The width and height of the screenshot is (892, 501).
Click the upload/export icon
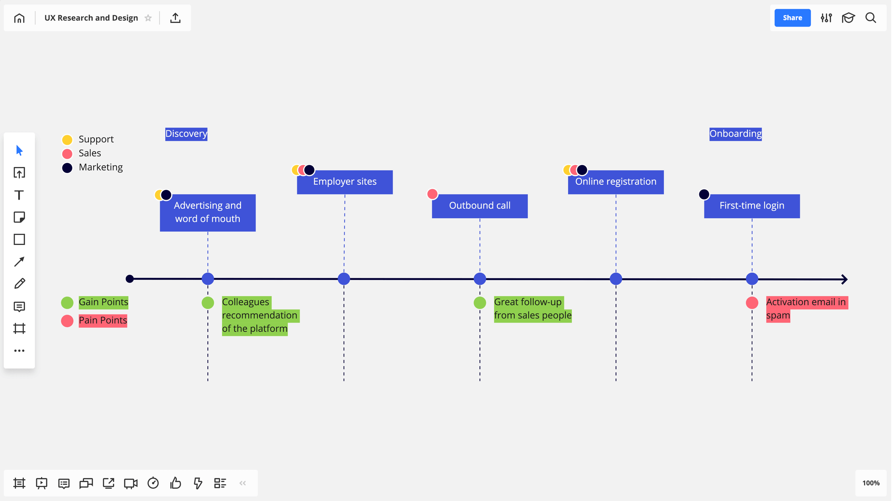click(x=176, y=18)
